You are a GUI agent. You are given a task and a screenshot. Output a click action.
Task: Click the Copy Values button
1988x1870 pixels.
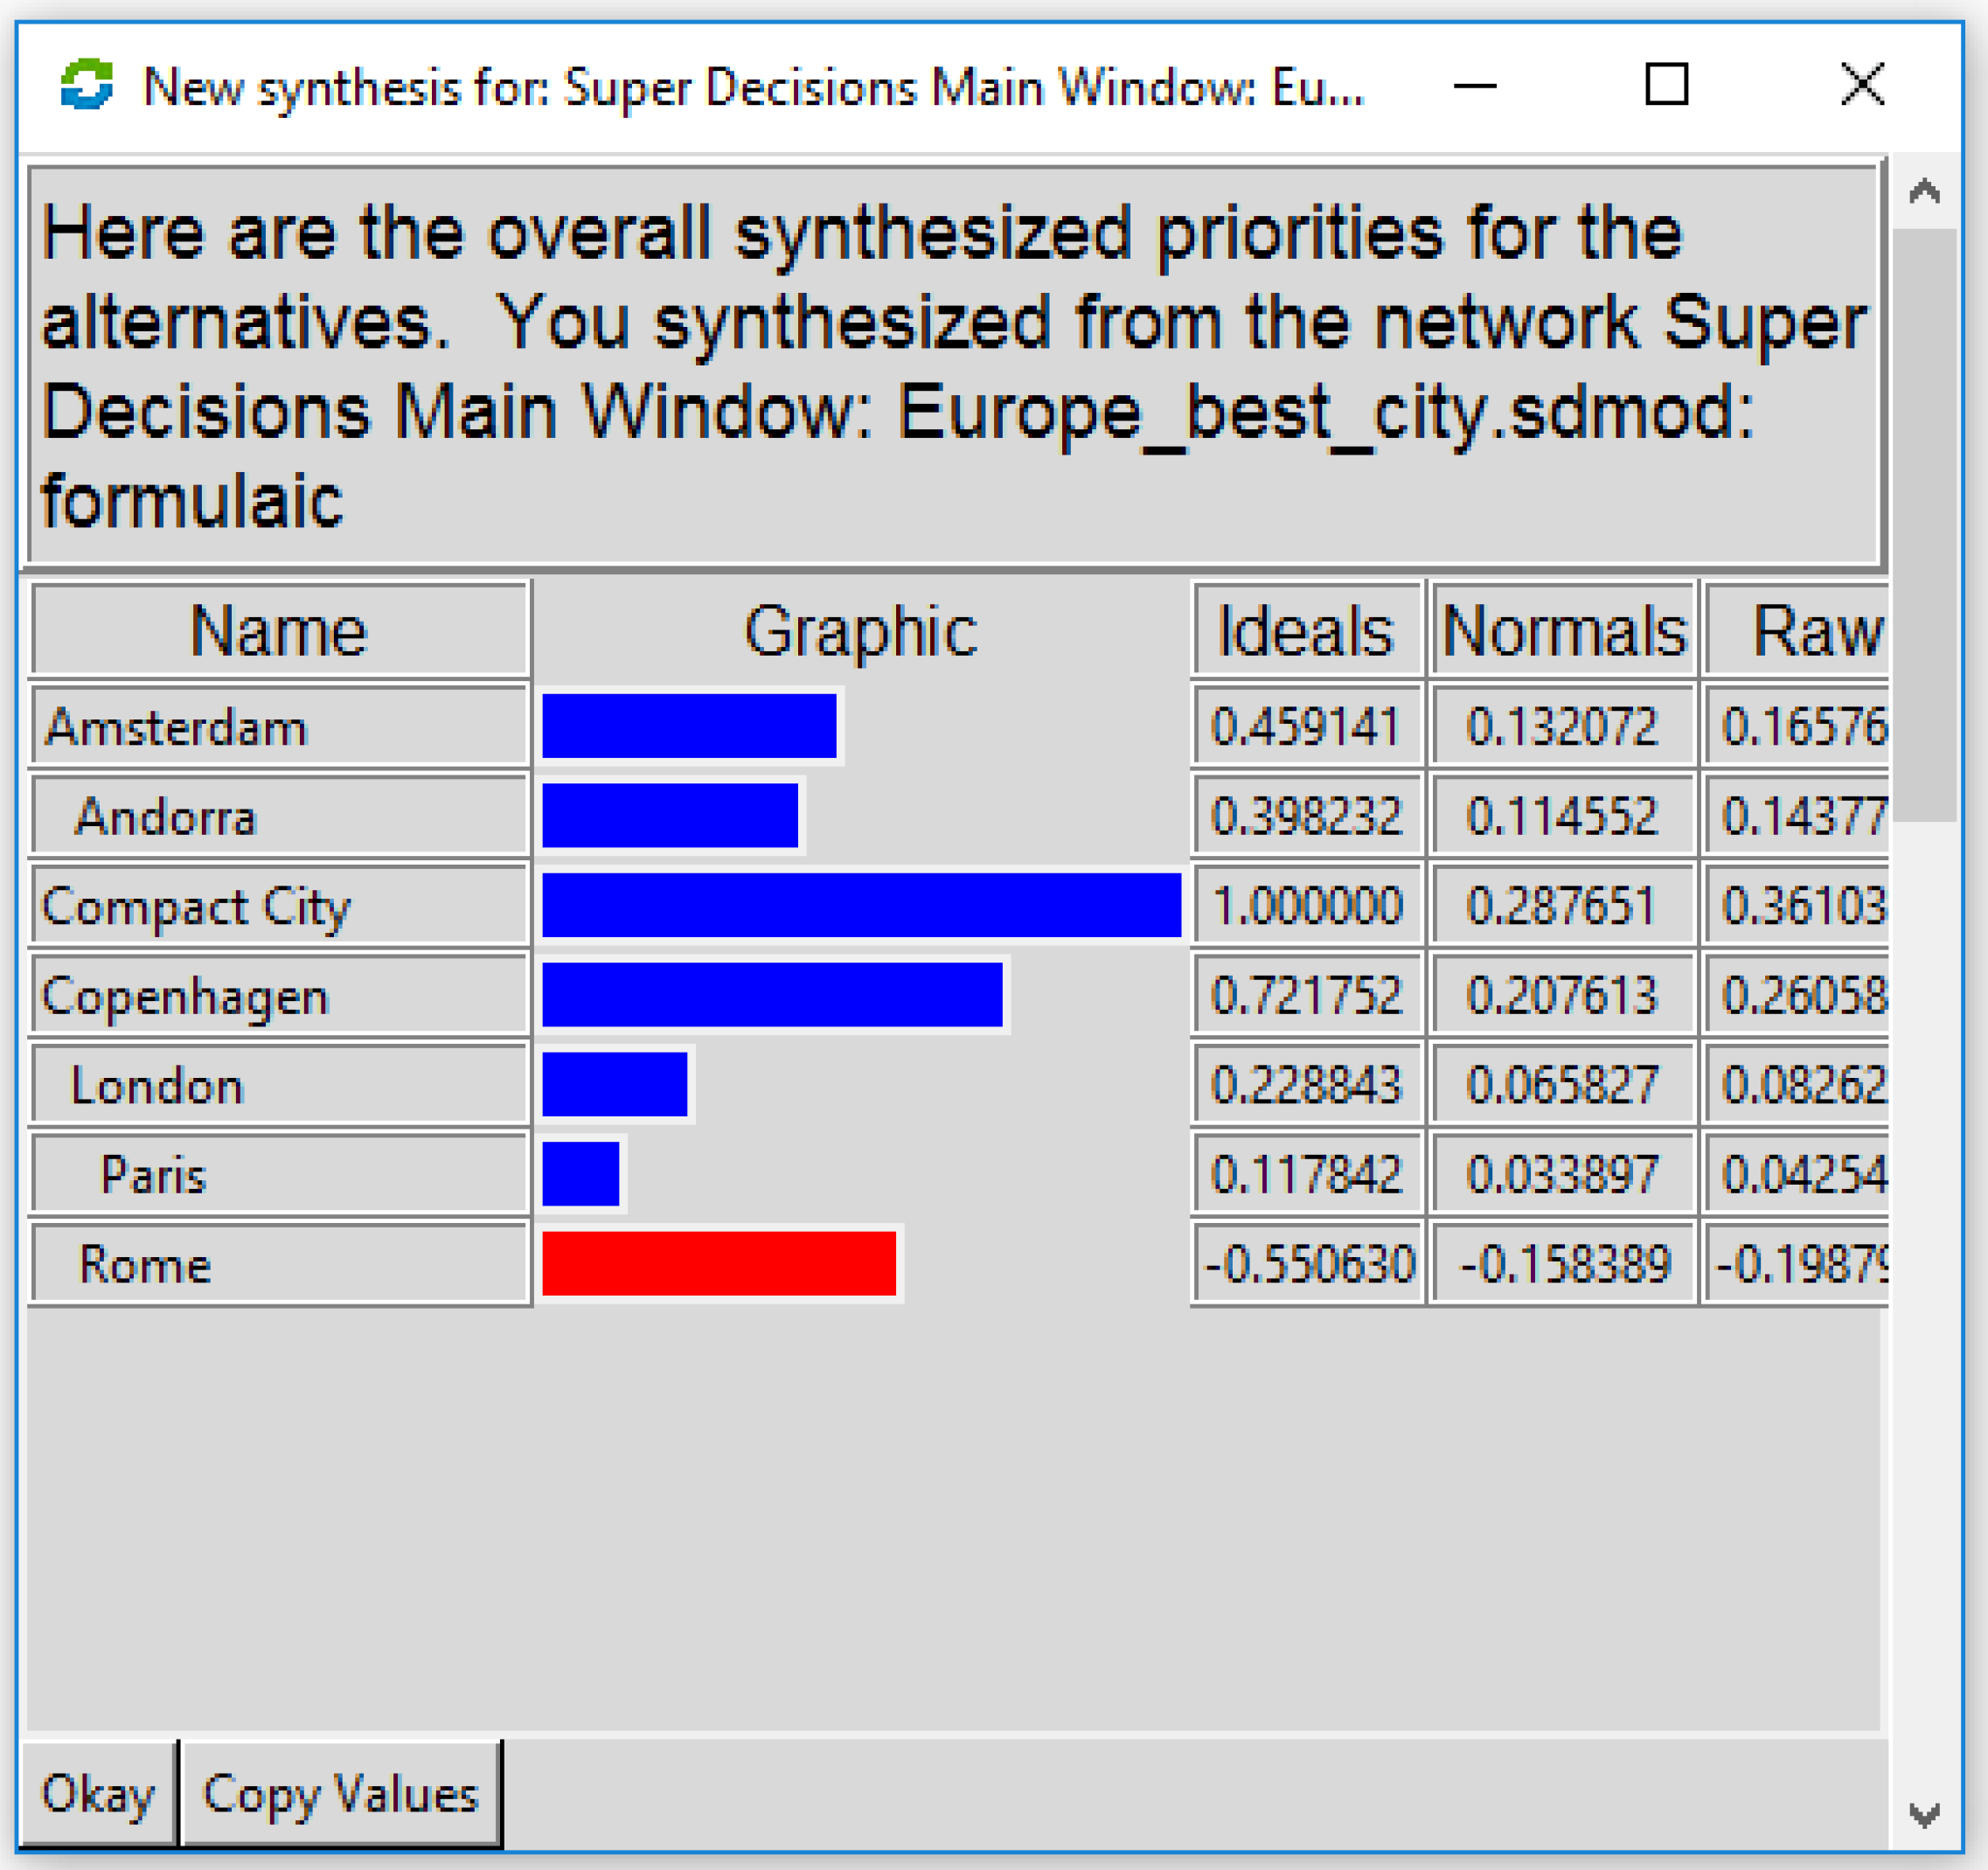point(341,1793)
